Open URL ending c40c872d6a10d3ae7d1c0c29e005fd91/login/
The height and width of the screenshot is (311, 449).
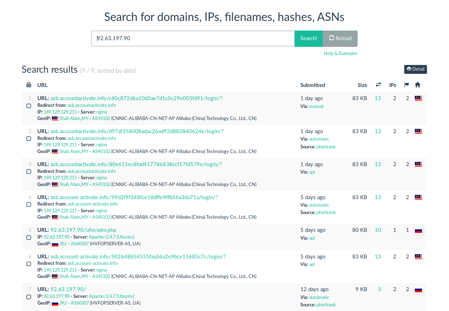tap(136, 98)
